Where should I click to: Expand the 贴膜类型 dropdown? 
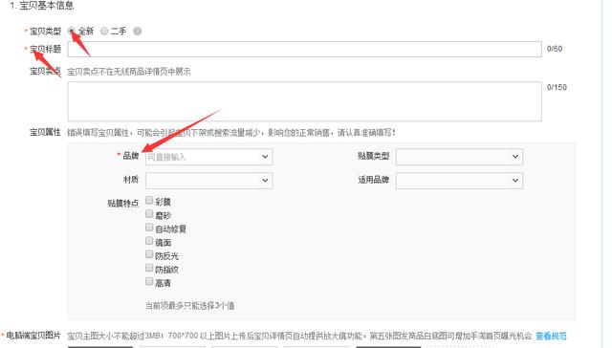[459, 157]
